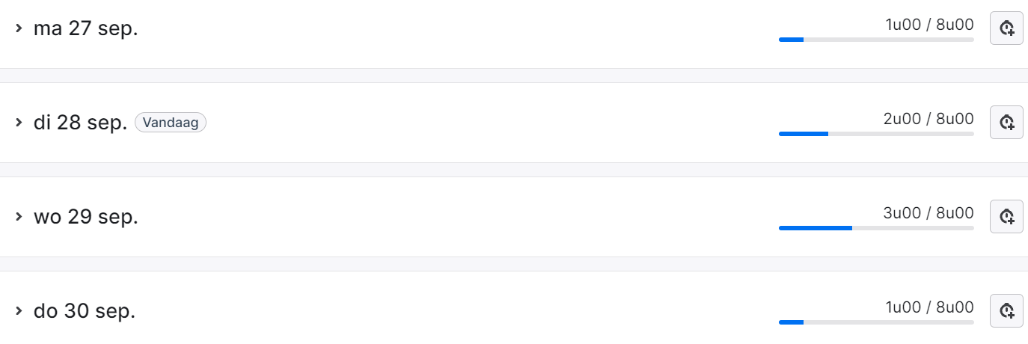This screenshot has height=344, width=1028.
Task: Expand the ma 27 sep. row chevron
Action: click(19, 29)
